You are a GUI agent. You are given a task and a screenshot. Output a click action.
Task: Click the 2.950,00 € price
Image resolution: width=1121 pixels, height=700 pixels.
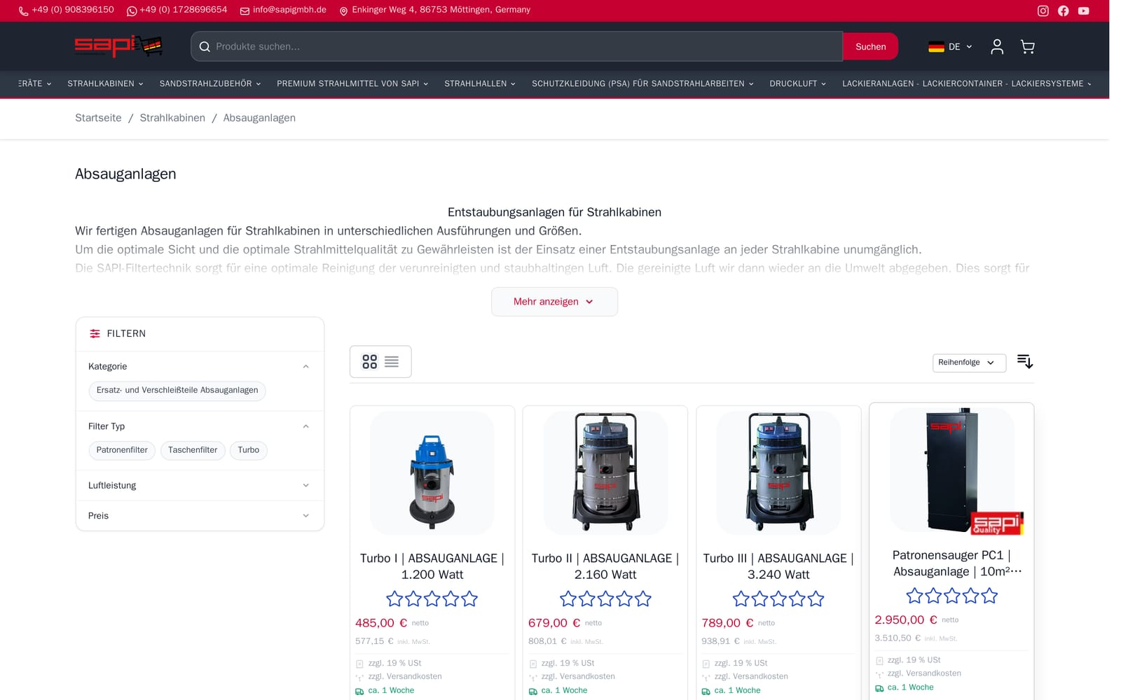(905, 620)
